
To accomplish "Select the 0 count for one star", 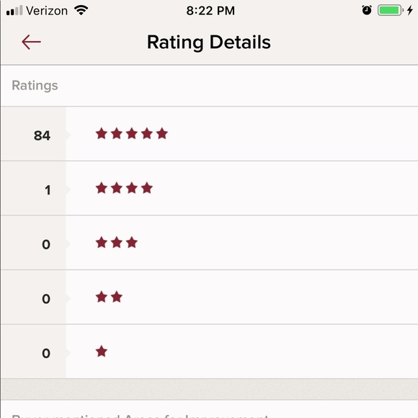I will [46, 353].
